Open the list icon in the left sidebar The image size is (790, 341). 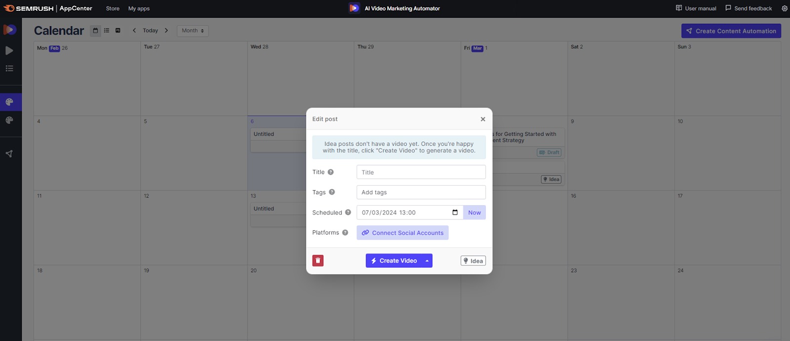click(x=9, y=69)
